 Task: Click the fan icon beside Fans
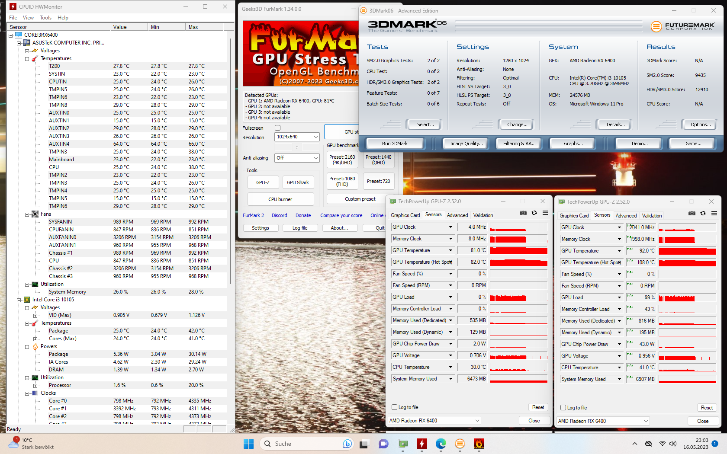[35, 214]
